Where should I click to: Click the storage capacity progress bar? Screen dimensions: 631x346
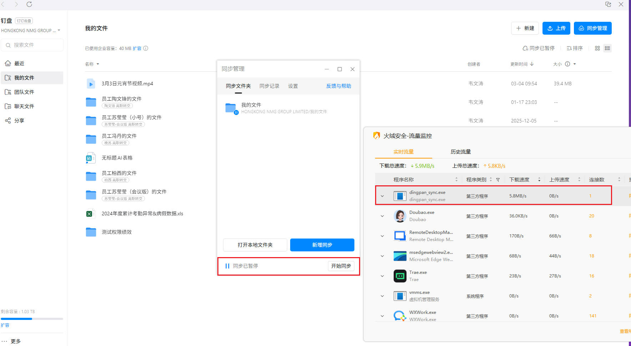coord(32,319)
